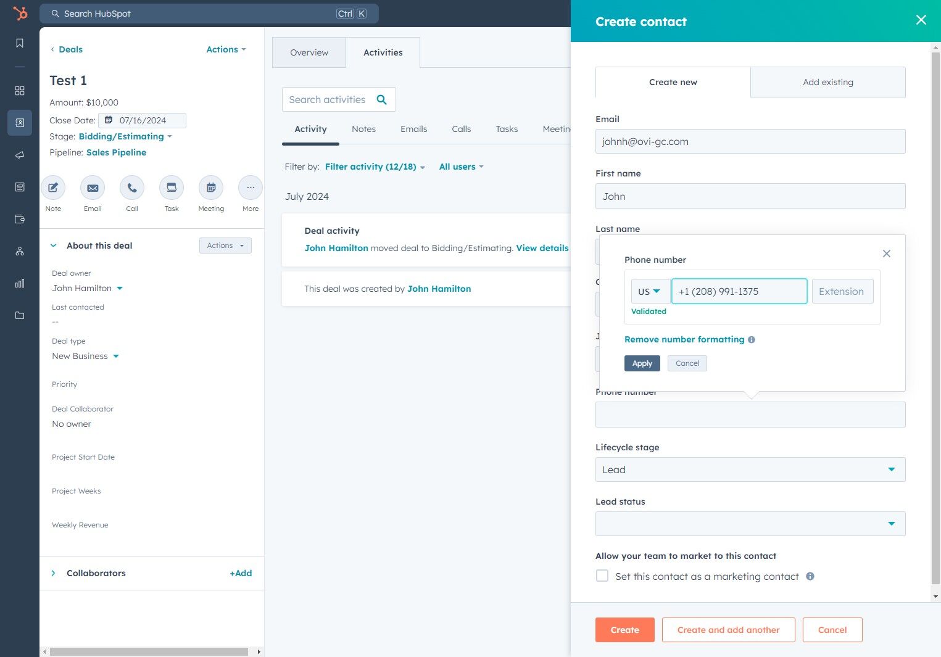Click View details in Deal activity

pyautogui.click(x=542, y=248)
